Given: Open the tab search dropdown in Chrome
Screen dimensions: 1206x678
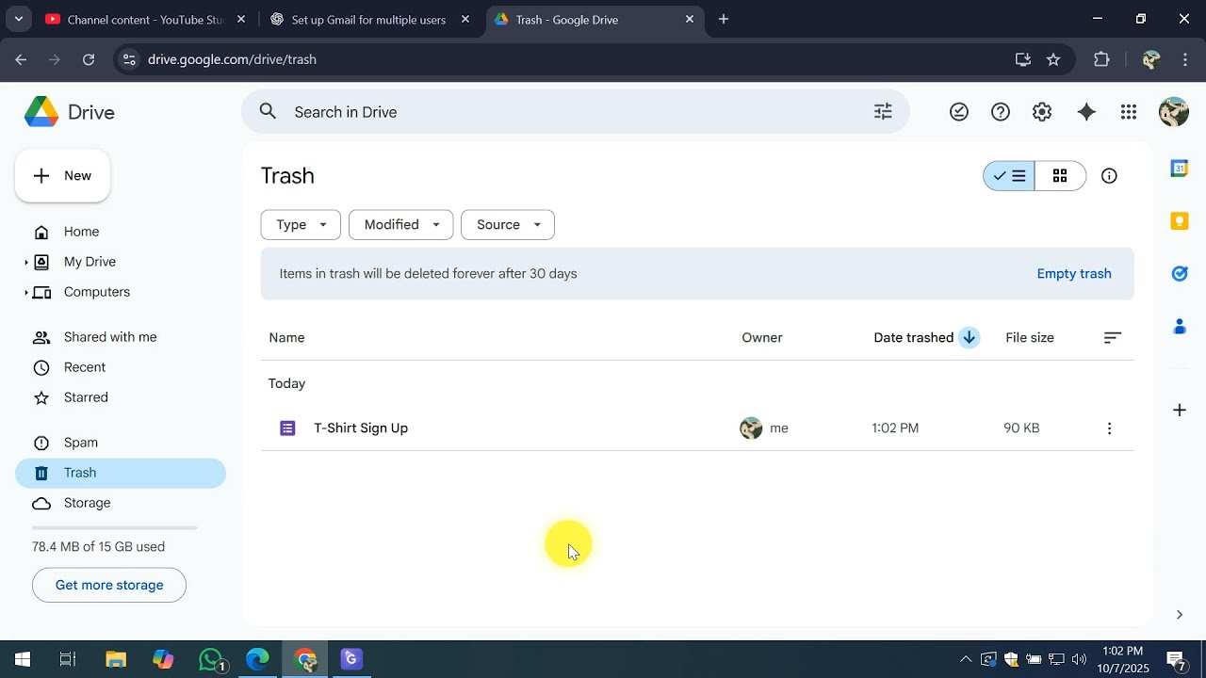Looking at the screenshot, I should (x=18, y=19).
